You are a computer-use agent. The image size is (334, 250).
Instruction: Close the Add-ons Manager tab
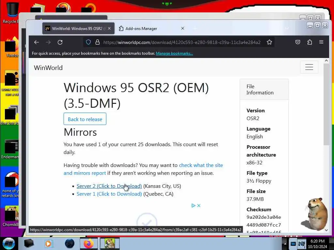click(x=183, y=28)
